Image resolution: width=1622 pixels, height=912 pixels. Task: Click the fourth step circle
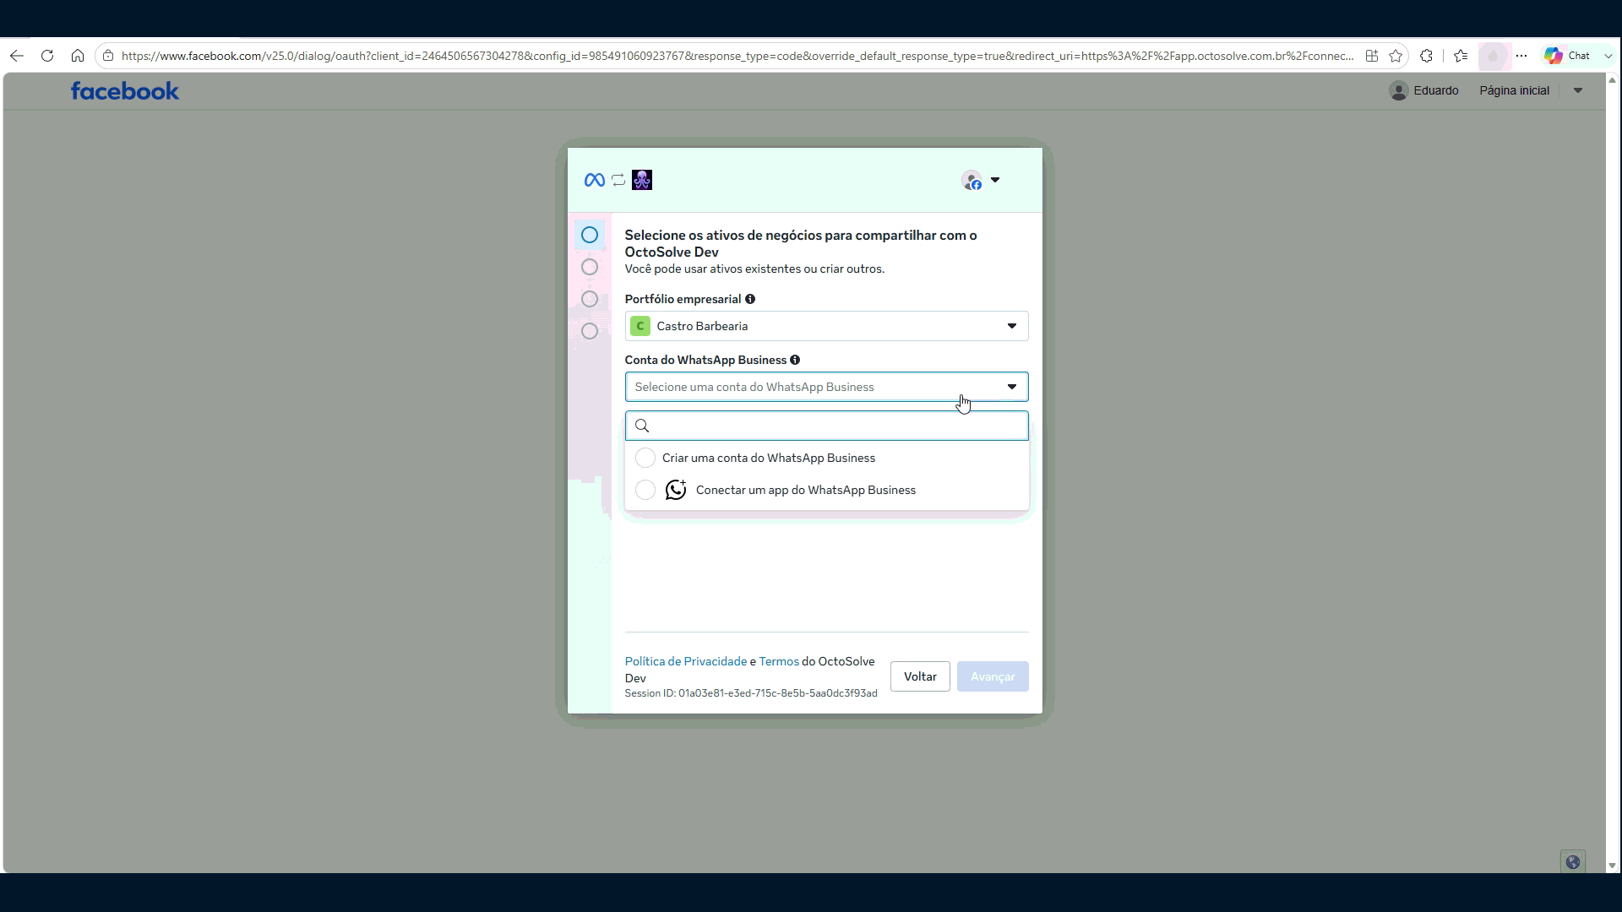590,331
